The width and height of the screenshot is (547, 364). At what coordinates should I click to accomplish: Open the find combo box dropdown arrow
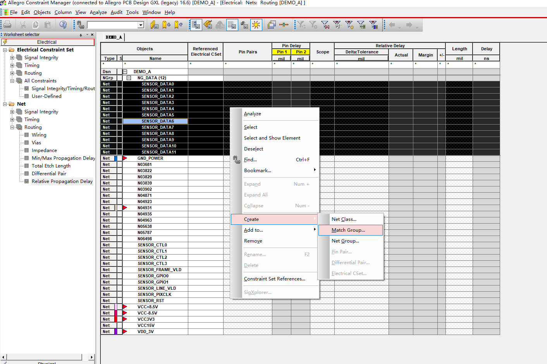[x=141, y=25]
